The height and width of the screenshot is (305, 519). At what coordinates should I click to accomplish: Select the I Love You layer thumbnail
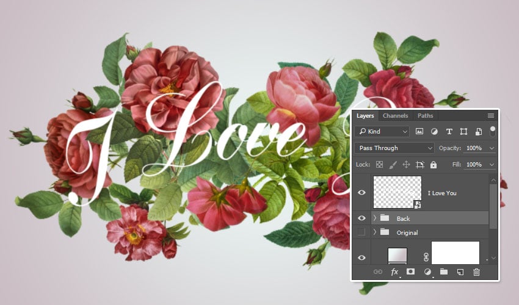tap(397, 192)
